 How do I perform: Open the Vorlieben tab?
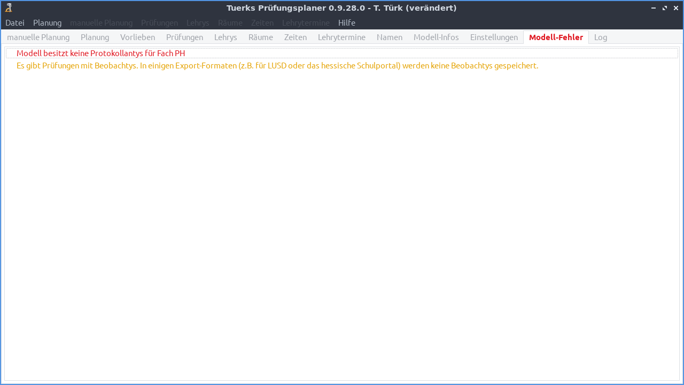pyautogui.click(x=137, y=37)
